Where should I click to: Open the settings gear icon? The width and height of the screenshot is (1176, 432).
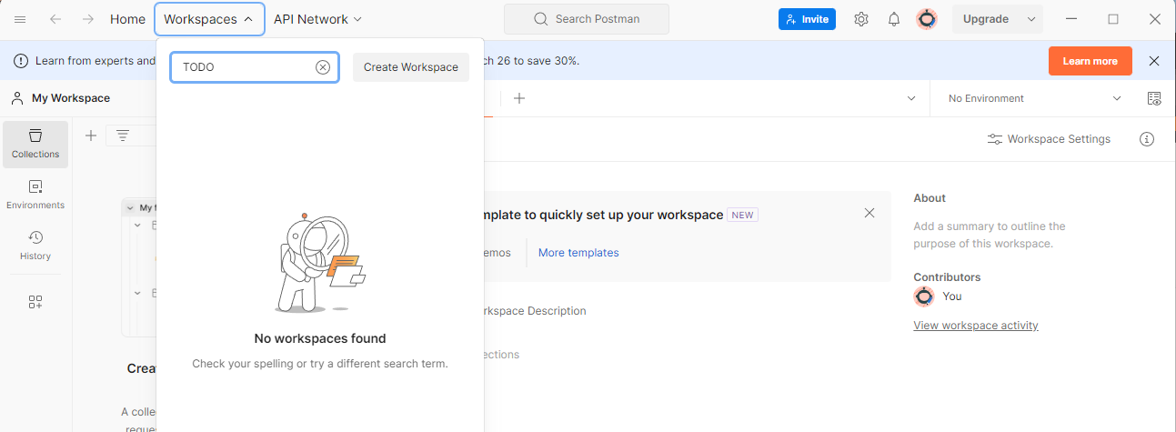click(x=861, y=19)
